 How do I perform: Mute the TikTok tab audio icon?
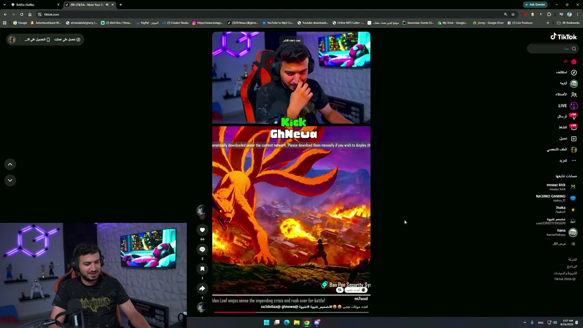(107, 5)
